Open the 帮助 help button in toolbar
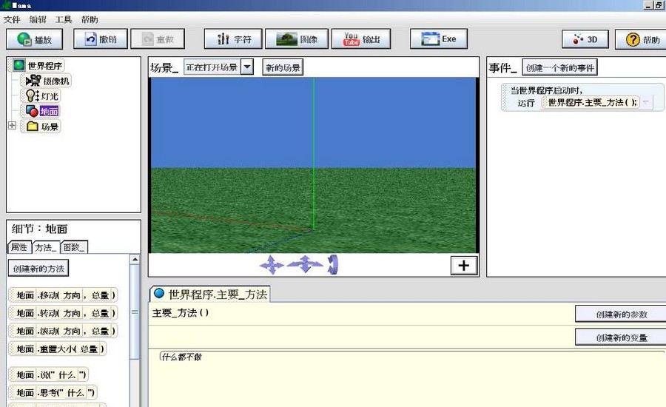 click(642, 39)
